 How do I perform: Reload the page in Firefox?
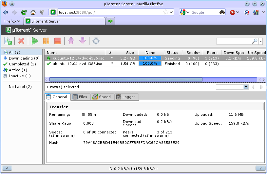tap(24, 12)
